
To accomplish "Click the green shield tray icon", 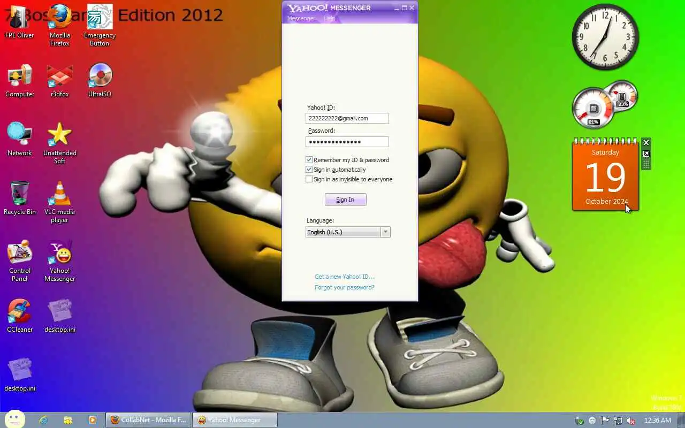I will [x=579, y=421].
